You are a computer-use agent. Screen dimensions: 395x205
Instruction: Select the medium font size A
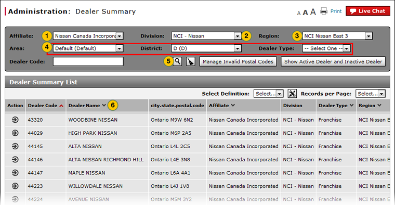[305, 12]
